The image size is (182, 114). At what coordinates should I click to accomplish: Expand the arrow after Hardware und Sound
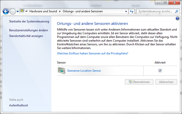[60, 12]
